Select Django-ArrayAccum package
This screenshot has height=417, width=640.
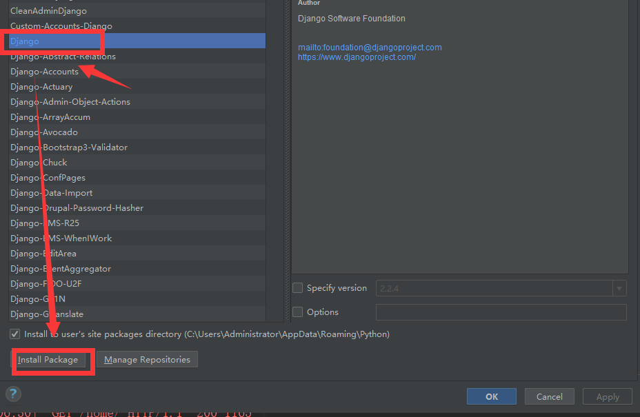(137, 116)
